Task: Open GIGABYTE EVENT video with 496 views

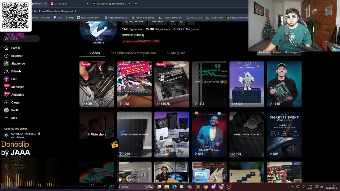Action: (246, 134)
